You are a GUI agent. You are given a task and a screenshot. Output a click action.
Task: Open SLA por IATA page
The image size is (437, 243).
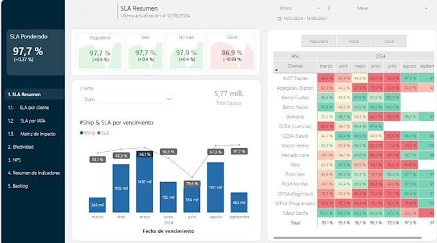(x=26, y=121)
